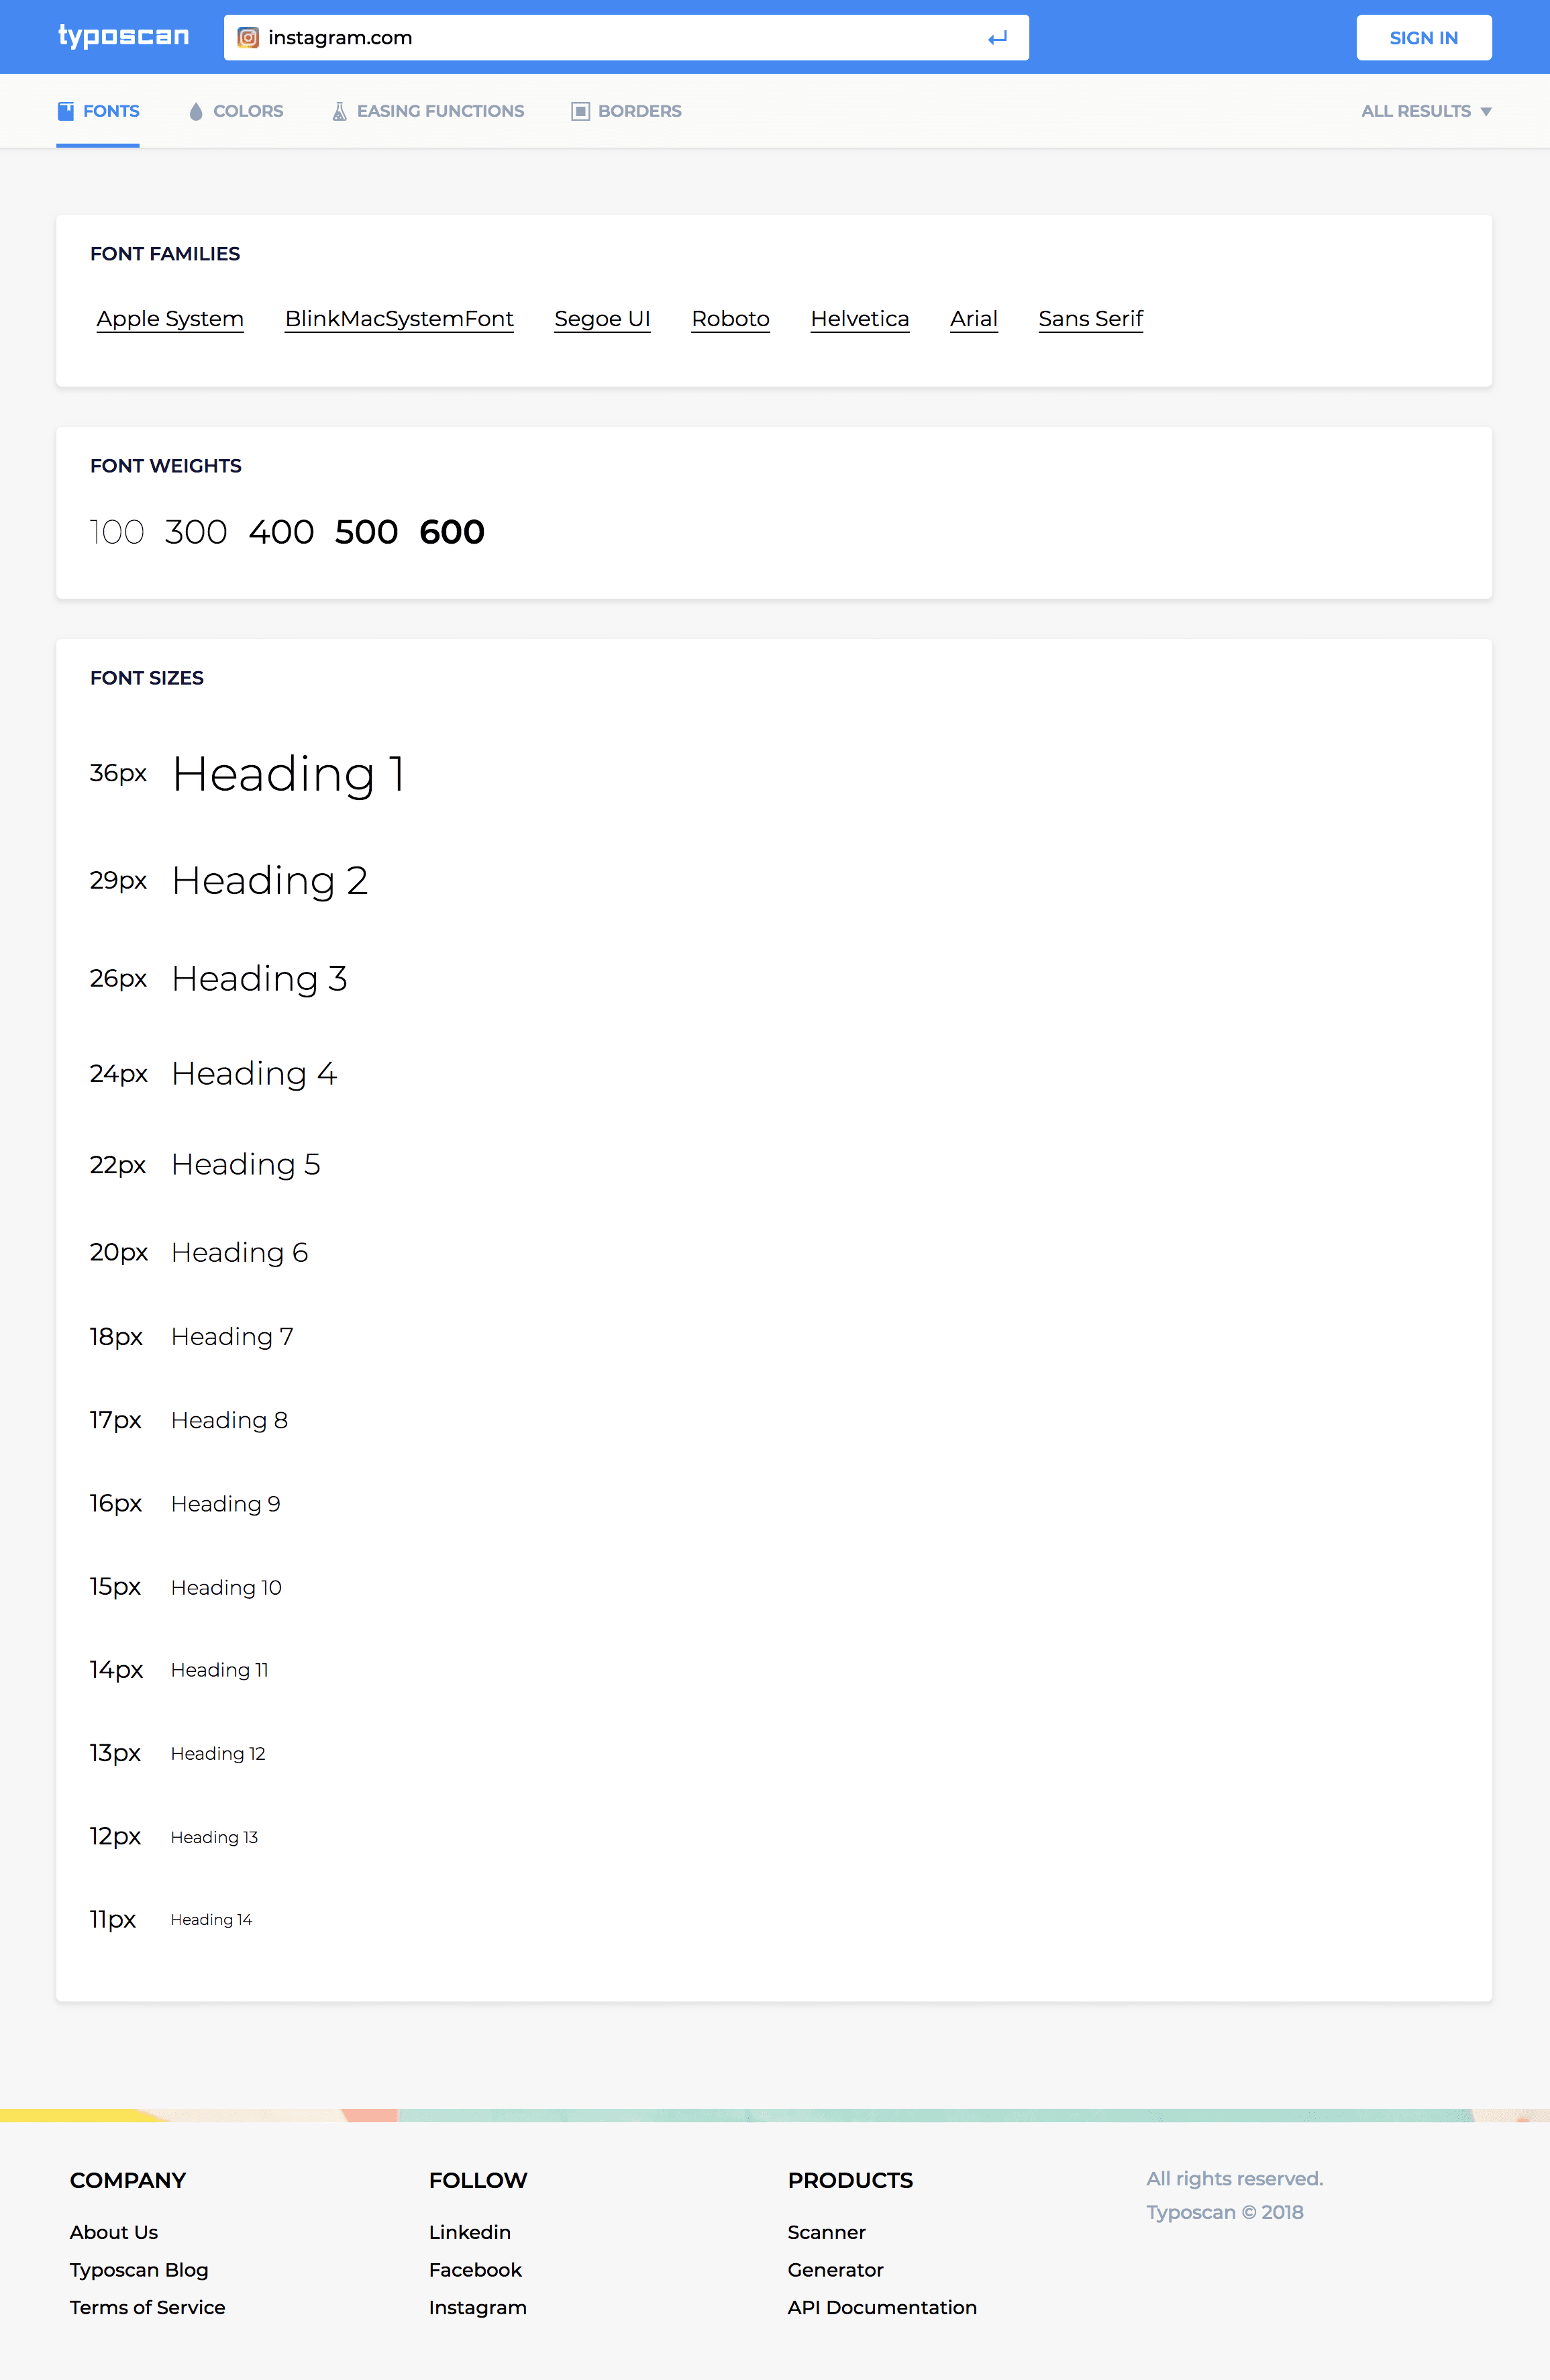This screenshot has height=2380, width=1550.
Task: Select the Apple System font family link
Action: pyautogui.click(x=170, y=319)
